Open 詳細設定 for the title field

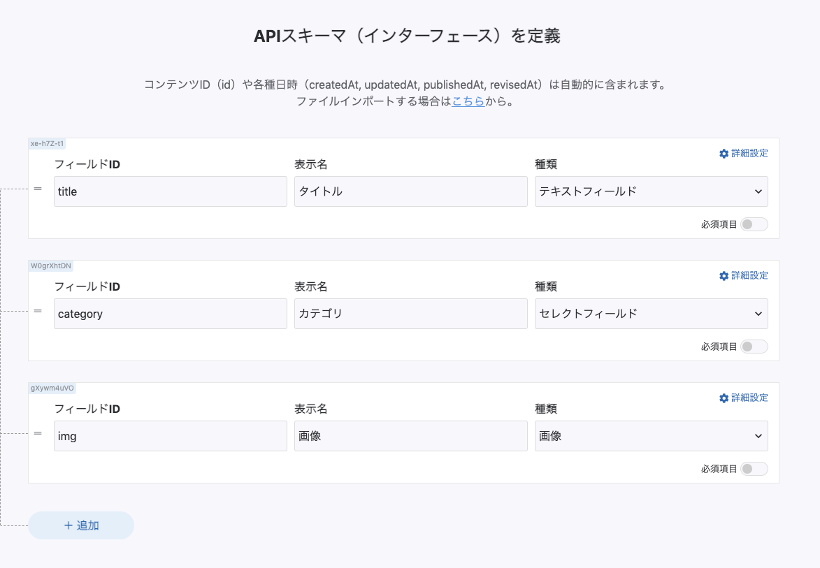tap(749, 154)
